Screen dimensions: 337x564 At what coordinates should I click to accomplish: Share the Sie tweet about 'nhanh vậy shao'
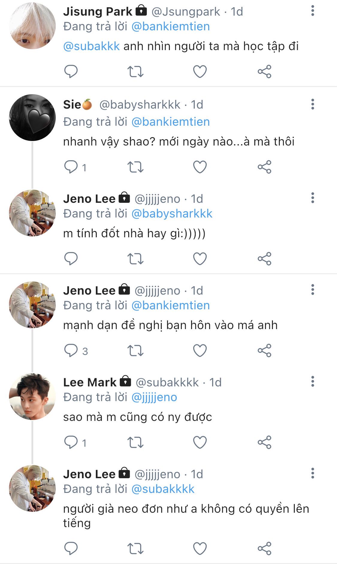[x=264, y=167]
